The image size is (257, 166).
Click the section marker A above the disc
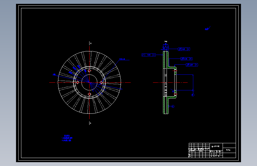point(90,43)
